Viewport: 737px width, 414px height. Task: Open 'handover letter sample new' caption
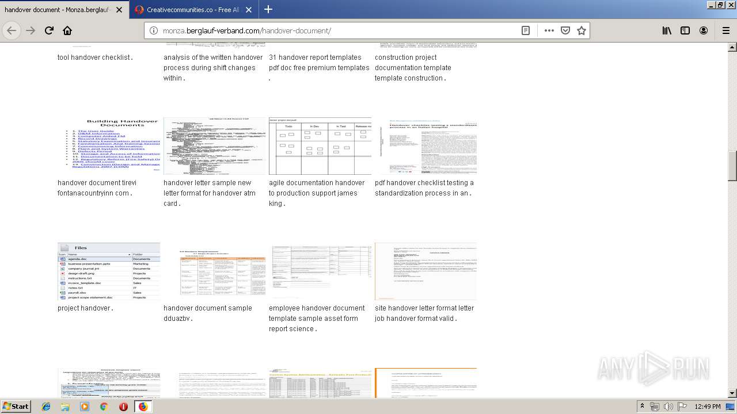210,193
